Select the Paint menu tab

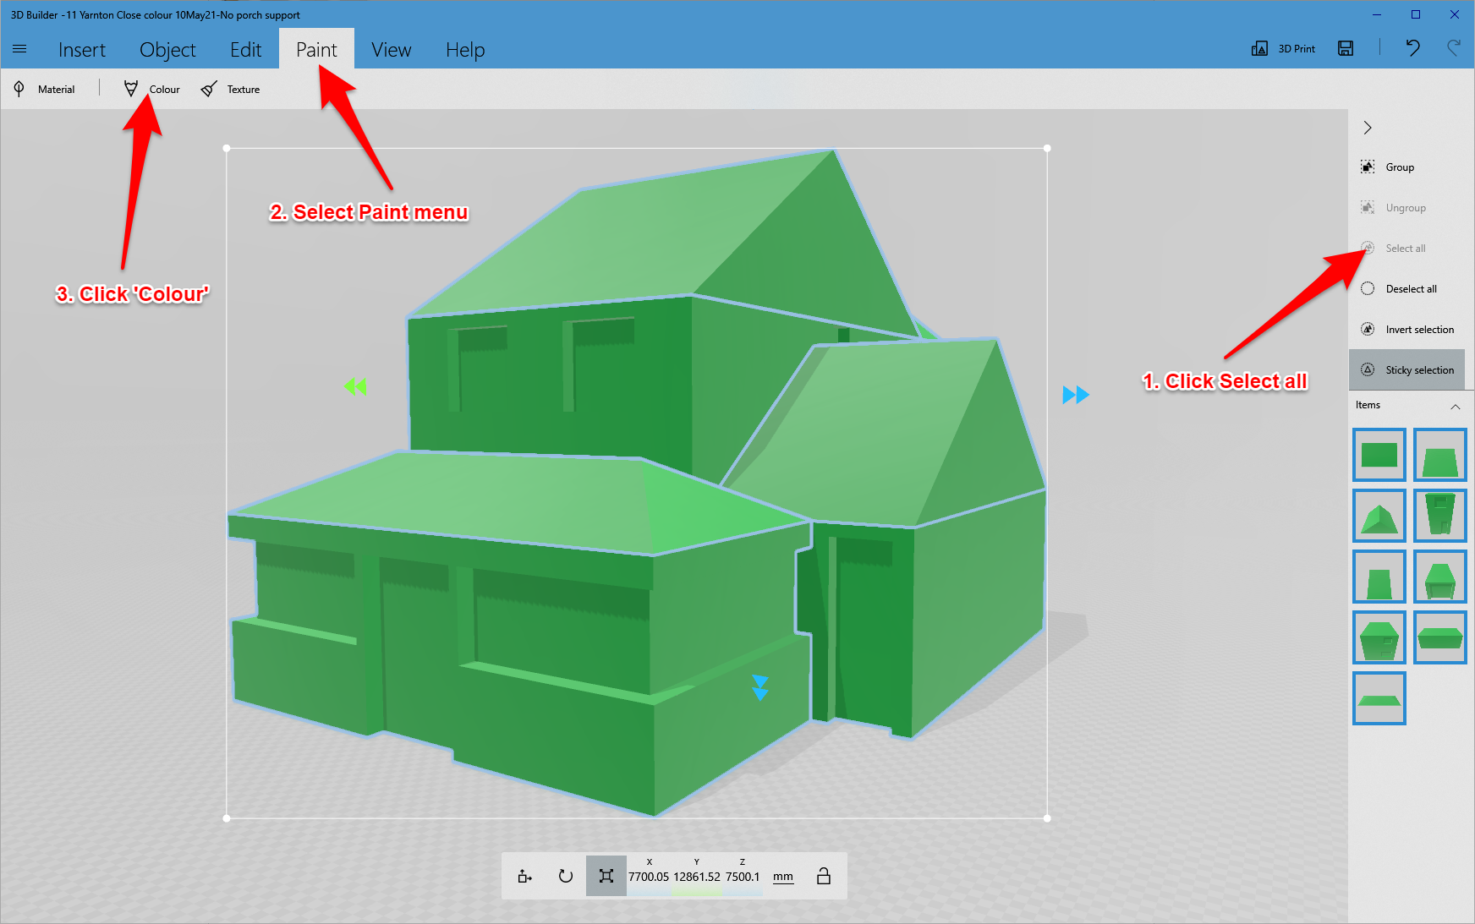(316, 49)
